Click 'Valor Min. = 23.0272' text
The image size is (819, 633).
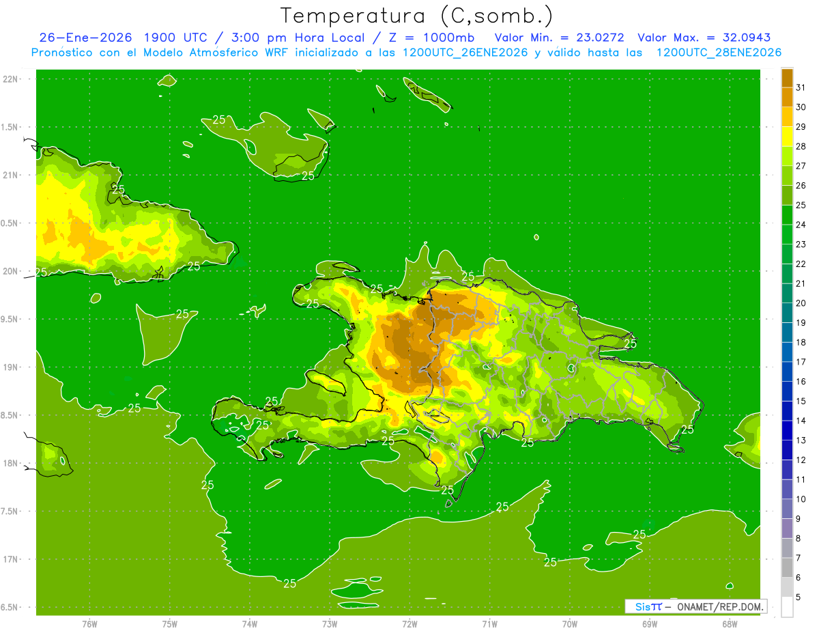[x=559, y=38]
